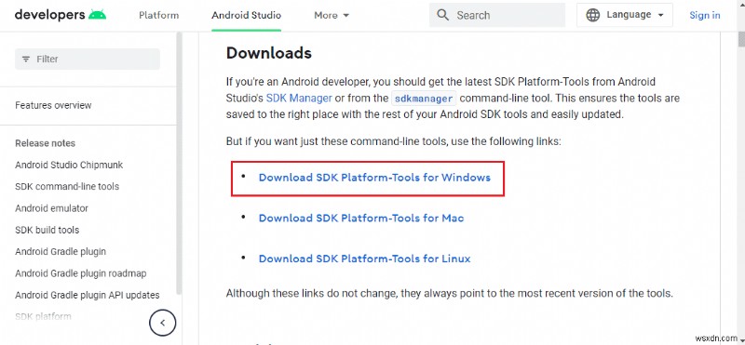The width and height of the screenshot is (745, 345).
Task: Collapse sidebar with the circled chevron
Action: 162,324
